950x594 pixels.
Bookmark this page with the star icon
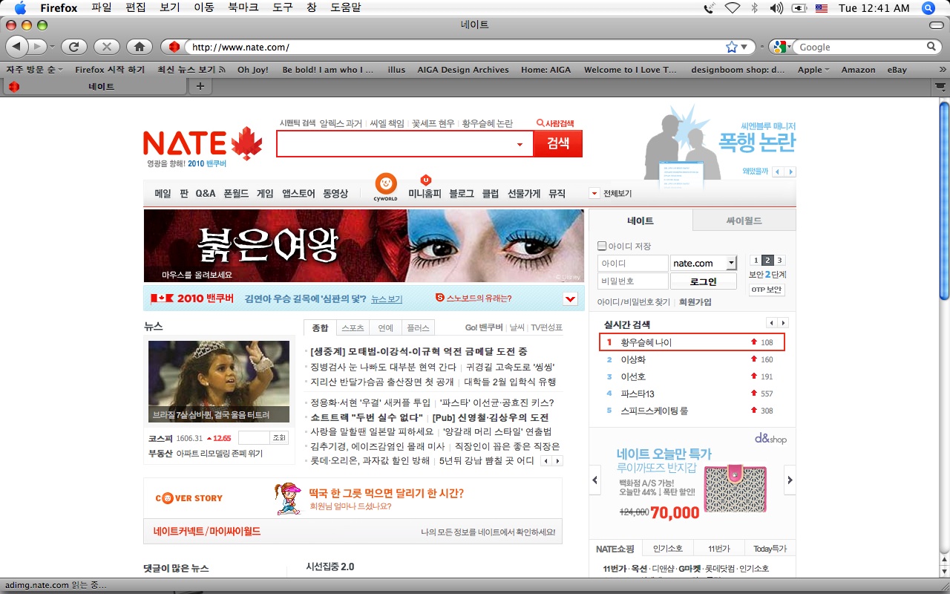tap(732, 47)
